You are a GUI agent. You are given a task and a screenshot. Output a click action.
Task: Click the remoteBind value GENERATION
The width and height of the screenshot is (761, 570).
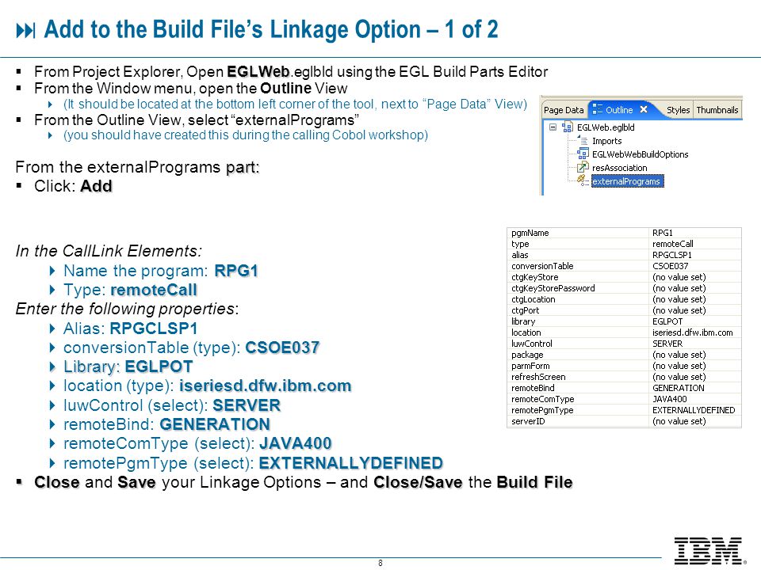(695, 388)
